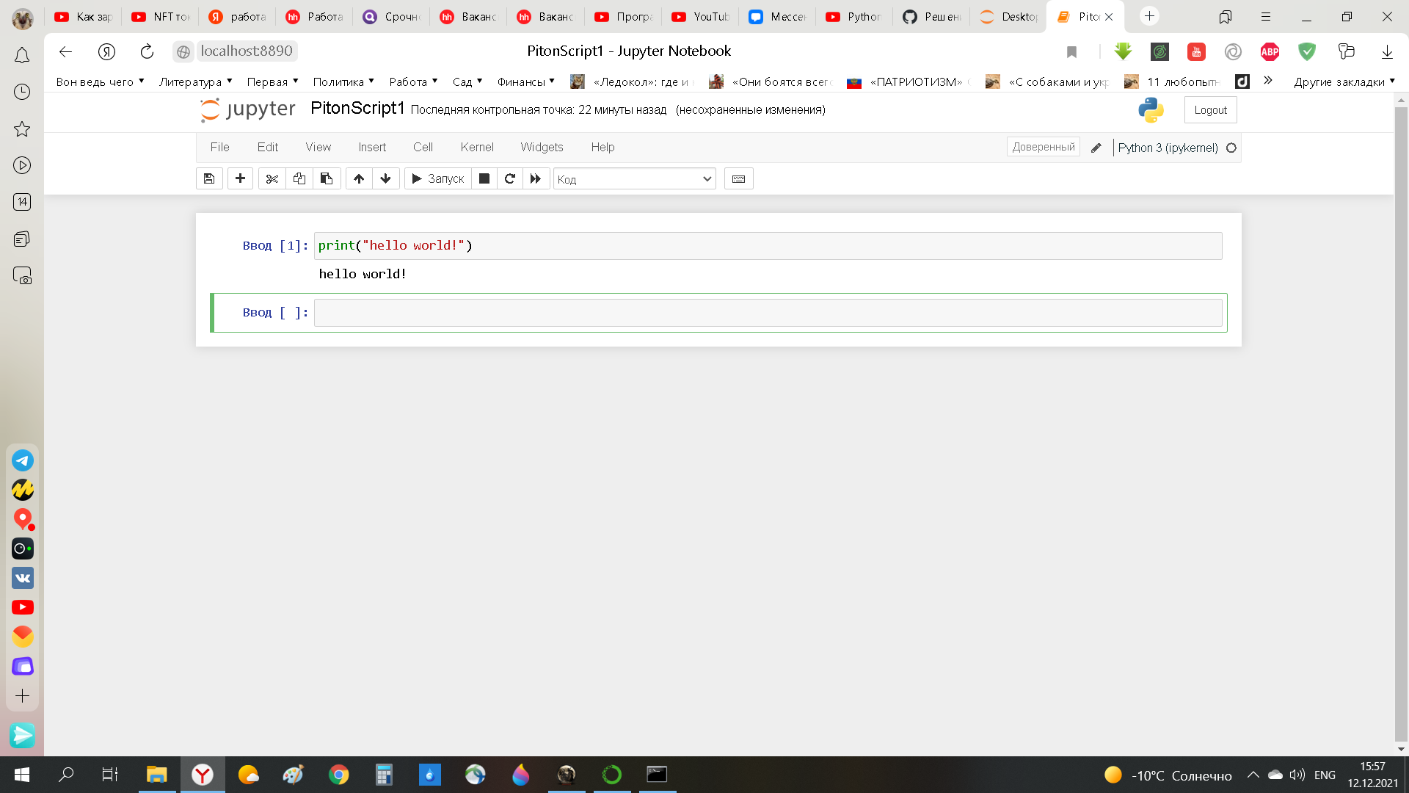
Task: Restart the kernel icon
Action: click(510, 178)
